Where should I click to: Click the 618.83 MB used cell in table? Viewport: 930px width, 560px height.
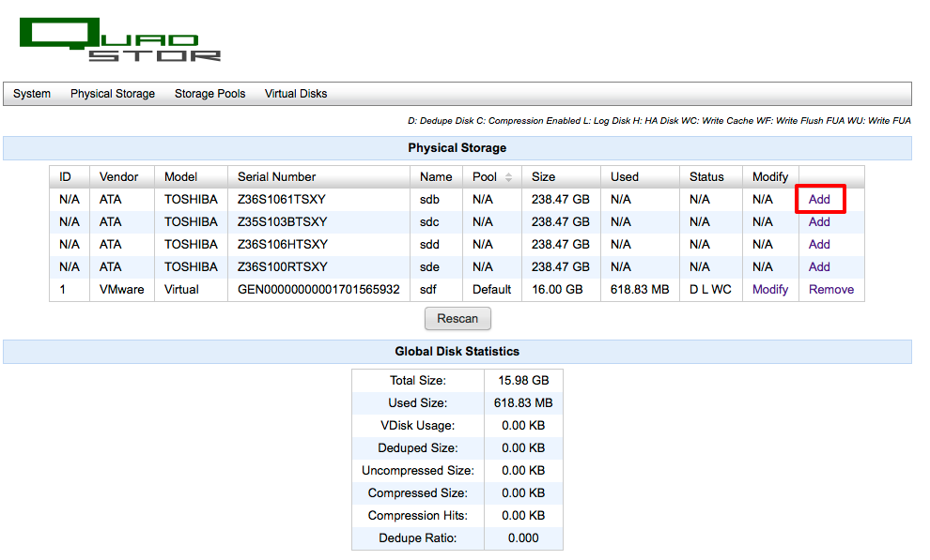point(640,290)
